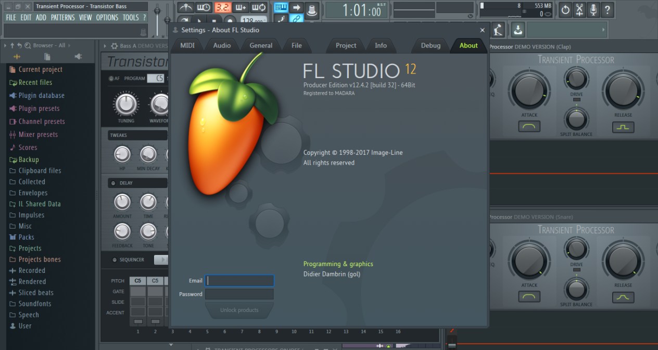
Task: Select the Browser all-files view icon
Action: click(17, 56)
